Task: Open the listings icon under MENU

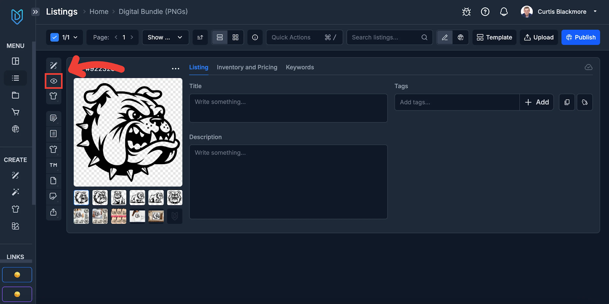Action: [x=16, y=78]
